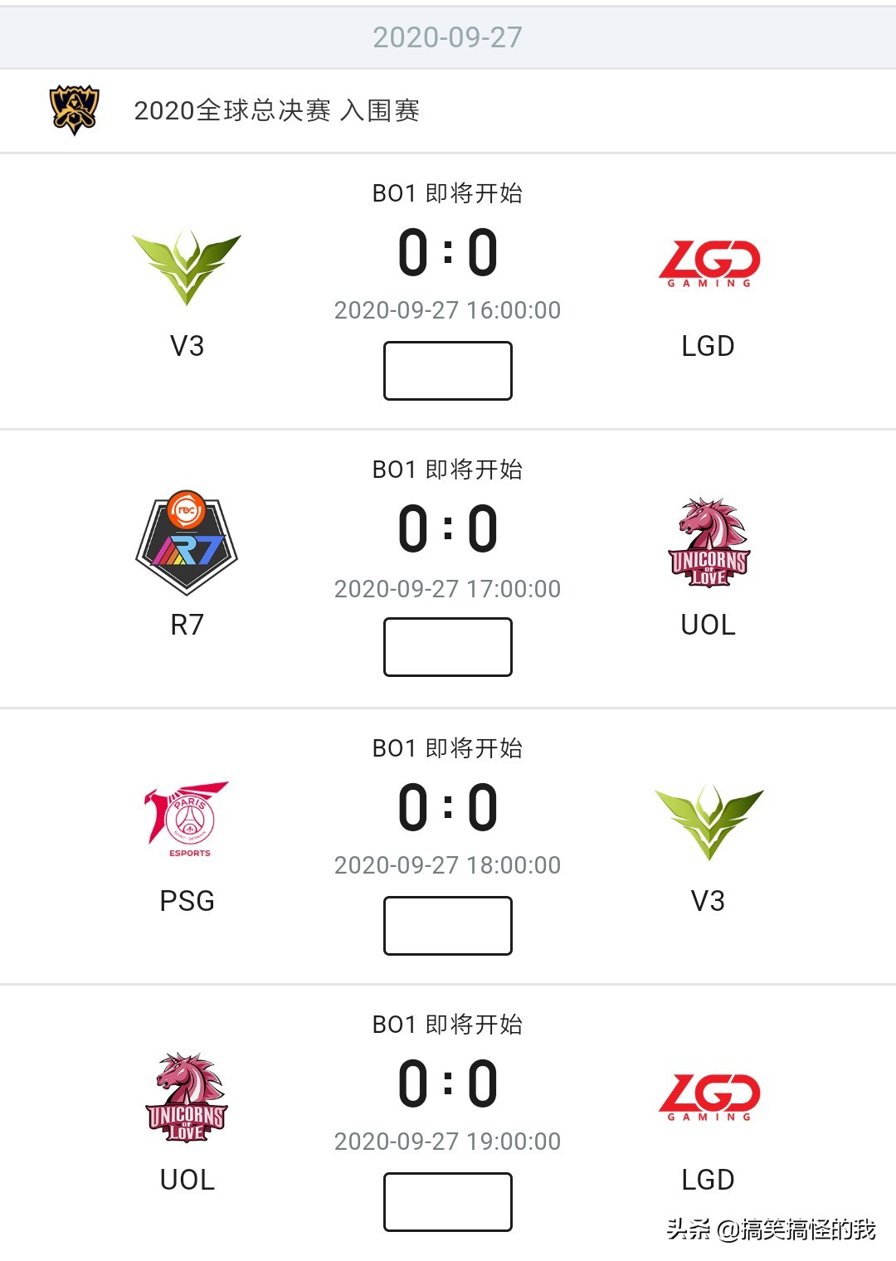Tap LGD Gaming logo in 16:00 match

[709, 264]
